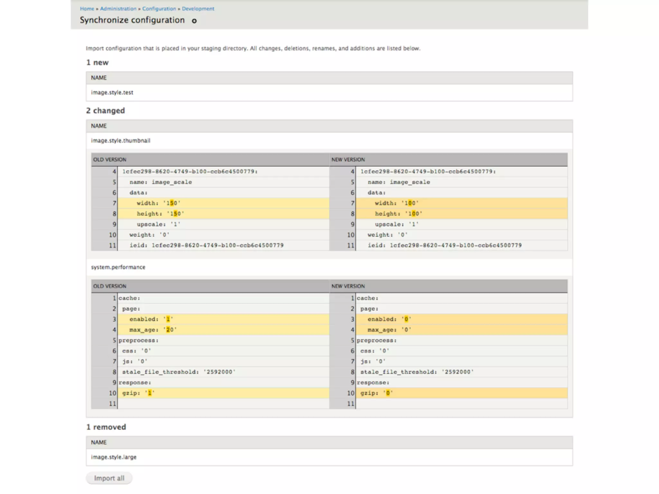Click the Synchronize configuration page title
659x494 pixels.
tap(132, 20)
